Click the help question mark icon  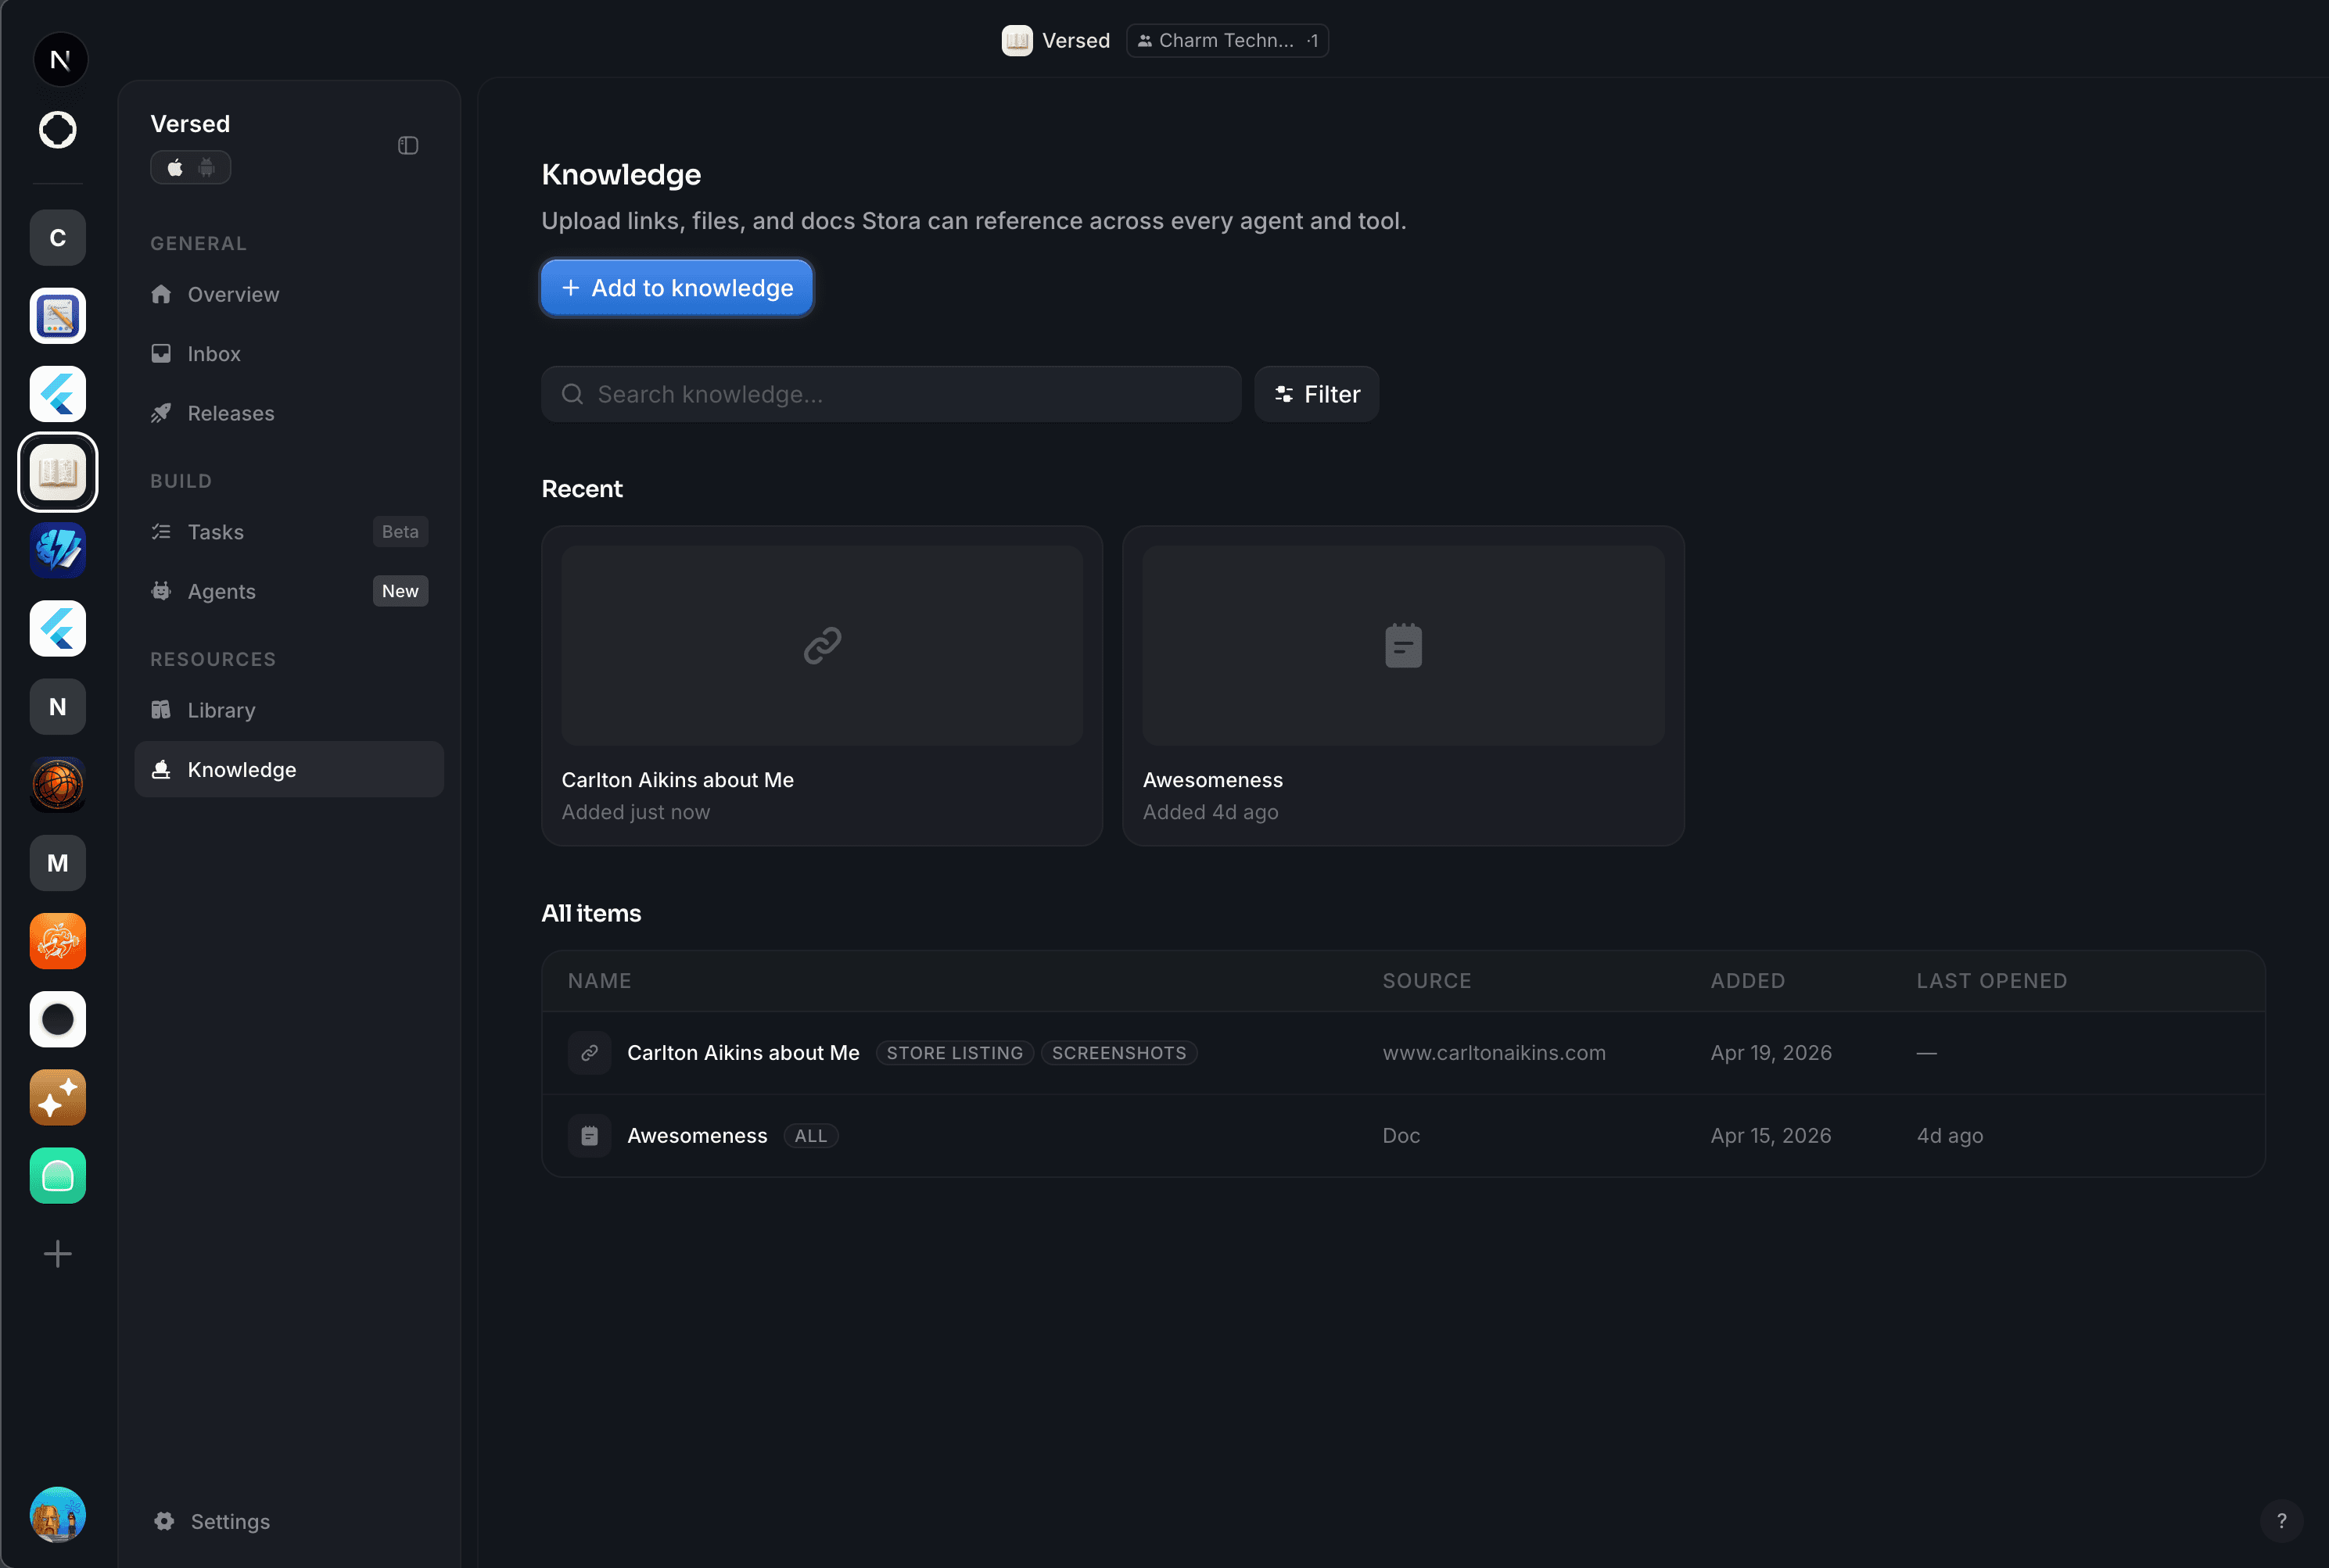[x=2281, y=1521]
